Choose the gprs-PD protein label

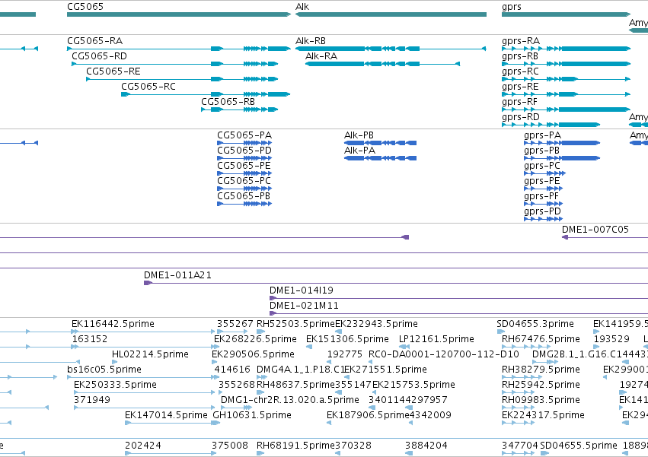(x=543, y=212)
